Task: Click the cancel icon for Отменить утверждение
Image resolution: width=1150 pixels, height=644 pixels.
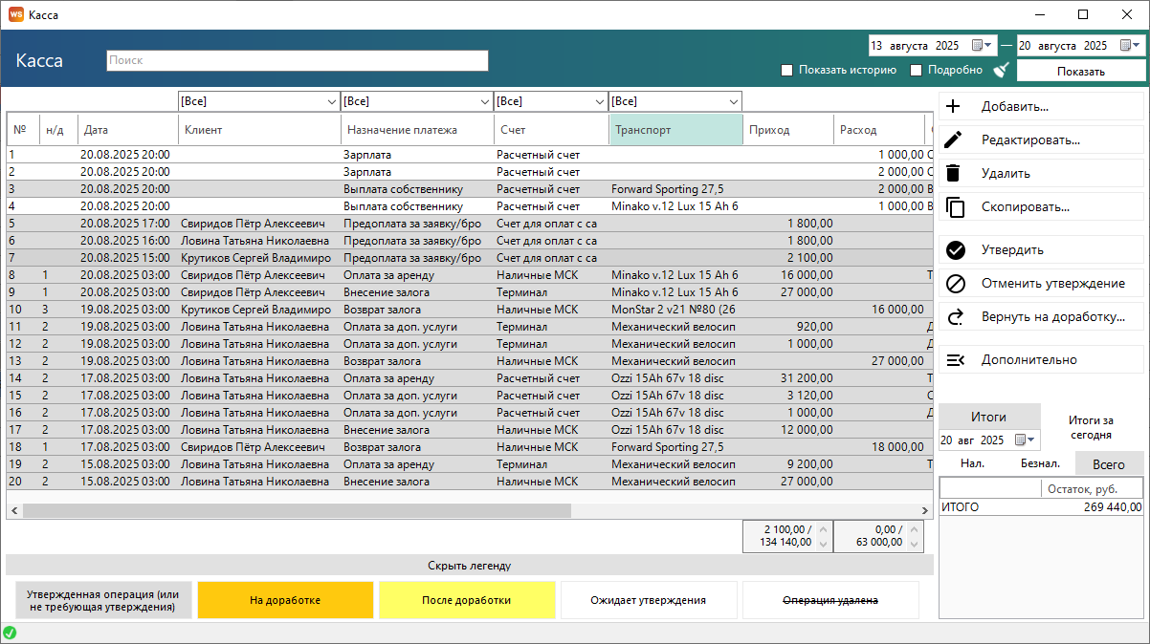Action: coord(955,284)
